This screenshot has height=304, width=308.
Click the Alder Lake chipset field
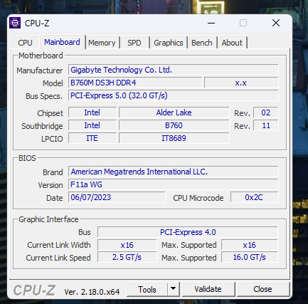(174, 112)
